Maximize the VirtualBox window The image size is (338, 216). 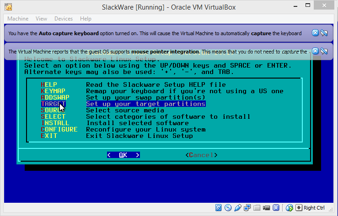pos(308,5)
